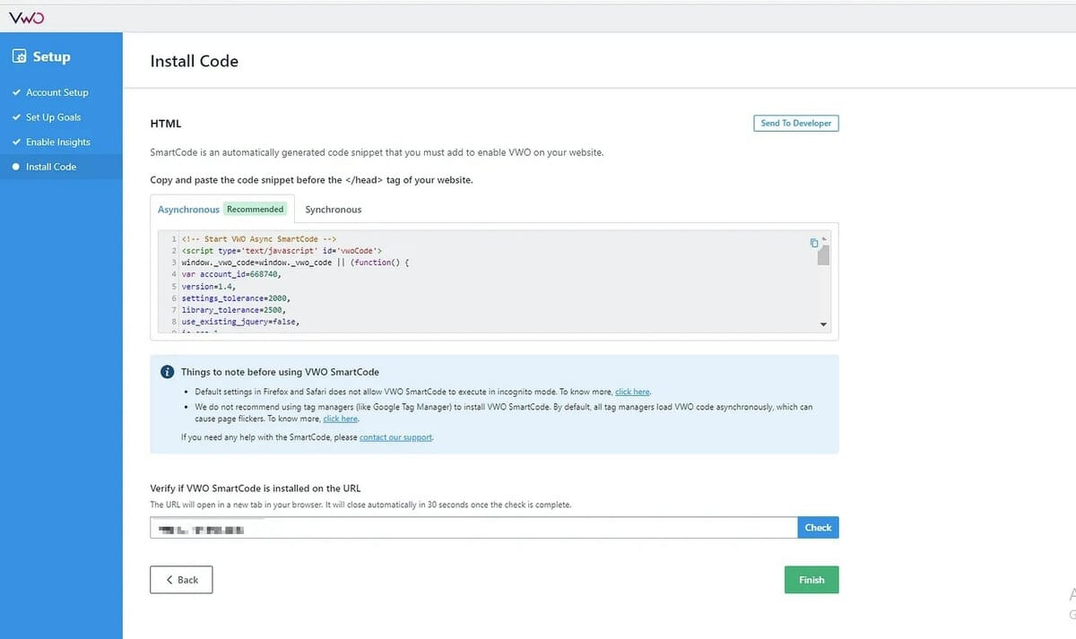Click the green Finish button
This screenshot has height=639, width=1076.
pos(811,580)
